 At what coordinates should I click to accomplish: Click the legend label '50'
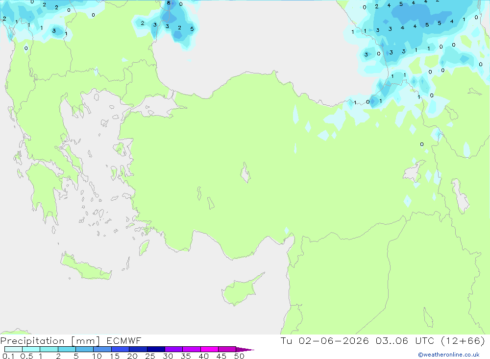(x=239, y=356)
